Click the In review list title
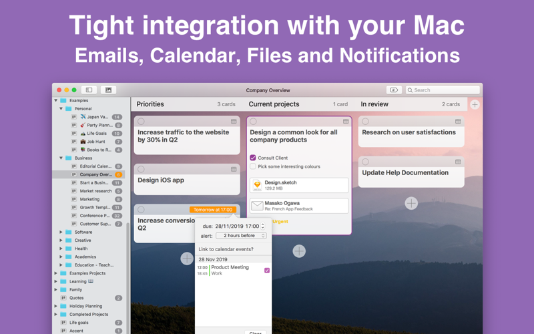 click(x=374, y=104)
